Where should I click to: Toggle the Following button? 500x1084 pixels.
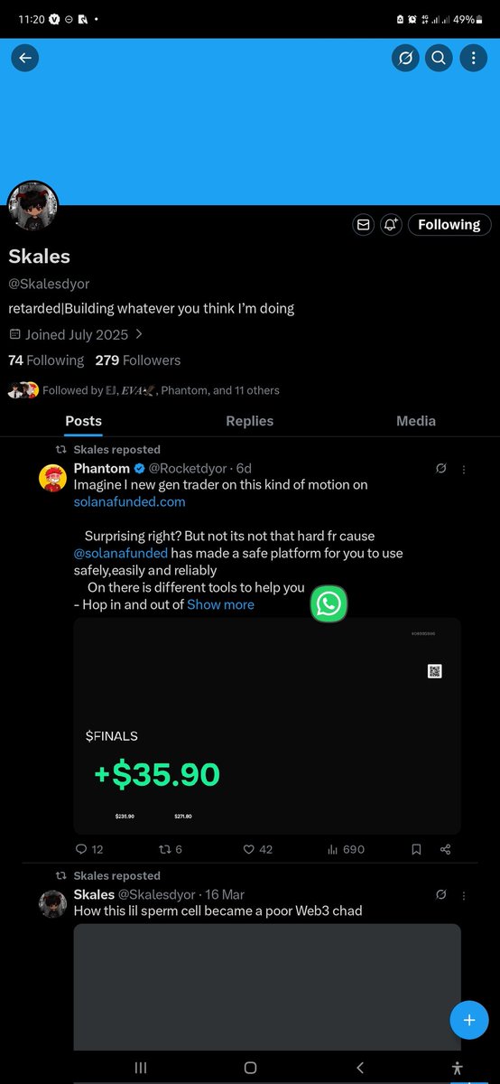click(x=449, y=225)
